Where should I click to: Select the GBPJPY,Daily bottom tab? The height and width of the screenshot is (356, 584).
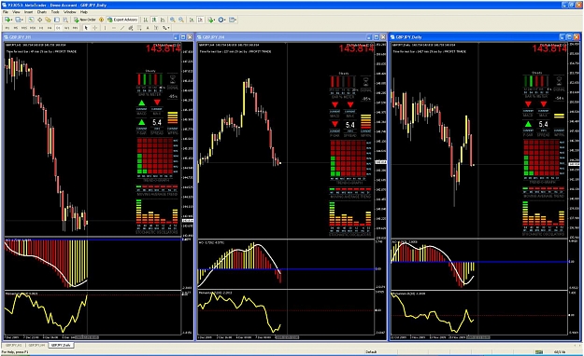point(62,345)
